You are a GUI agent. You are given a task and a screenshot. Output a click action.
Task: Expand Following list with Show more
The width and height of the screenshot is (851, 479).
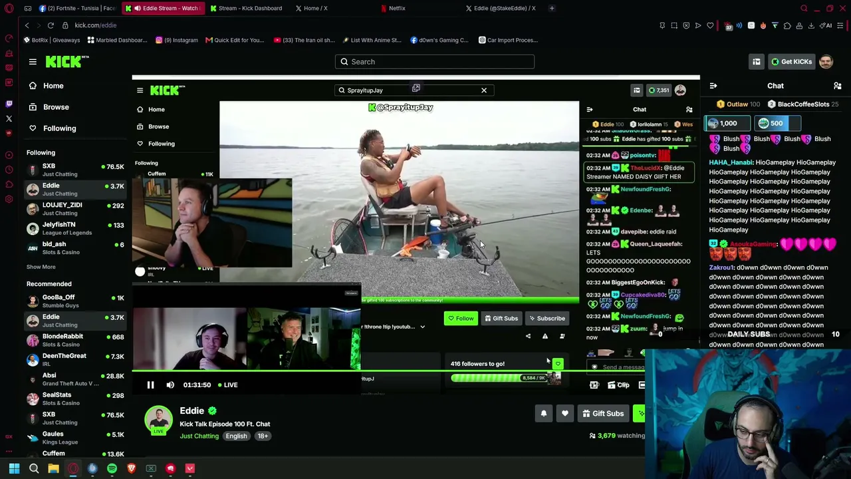click(x=41, y=267)
